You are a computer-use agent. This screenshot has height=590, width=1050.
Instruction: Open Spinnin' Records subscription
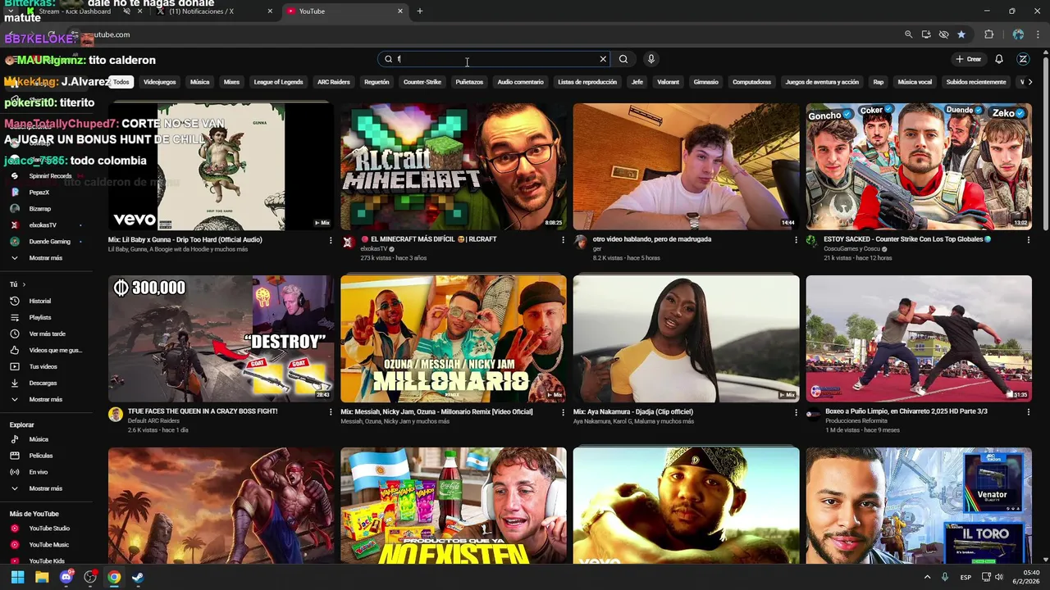50,176
